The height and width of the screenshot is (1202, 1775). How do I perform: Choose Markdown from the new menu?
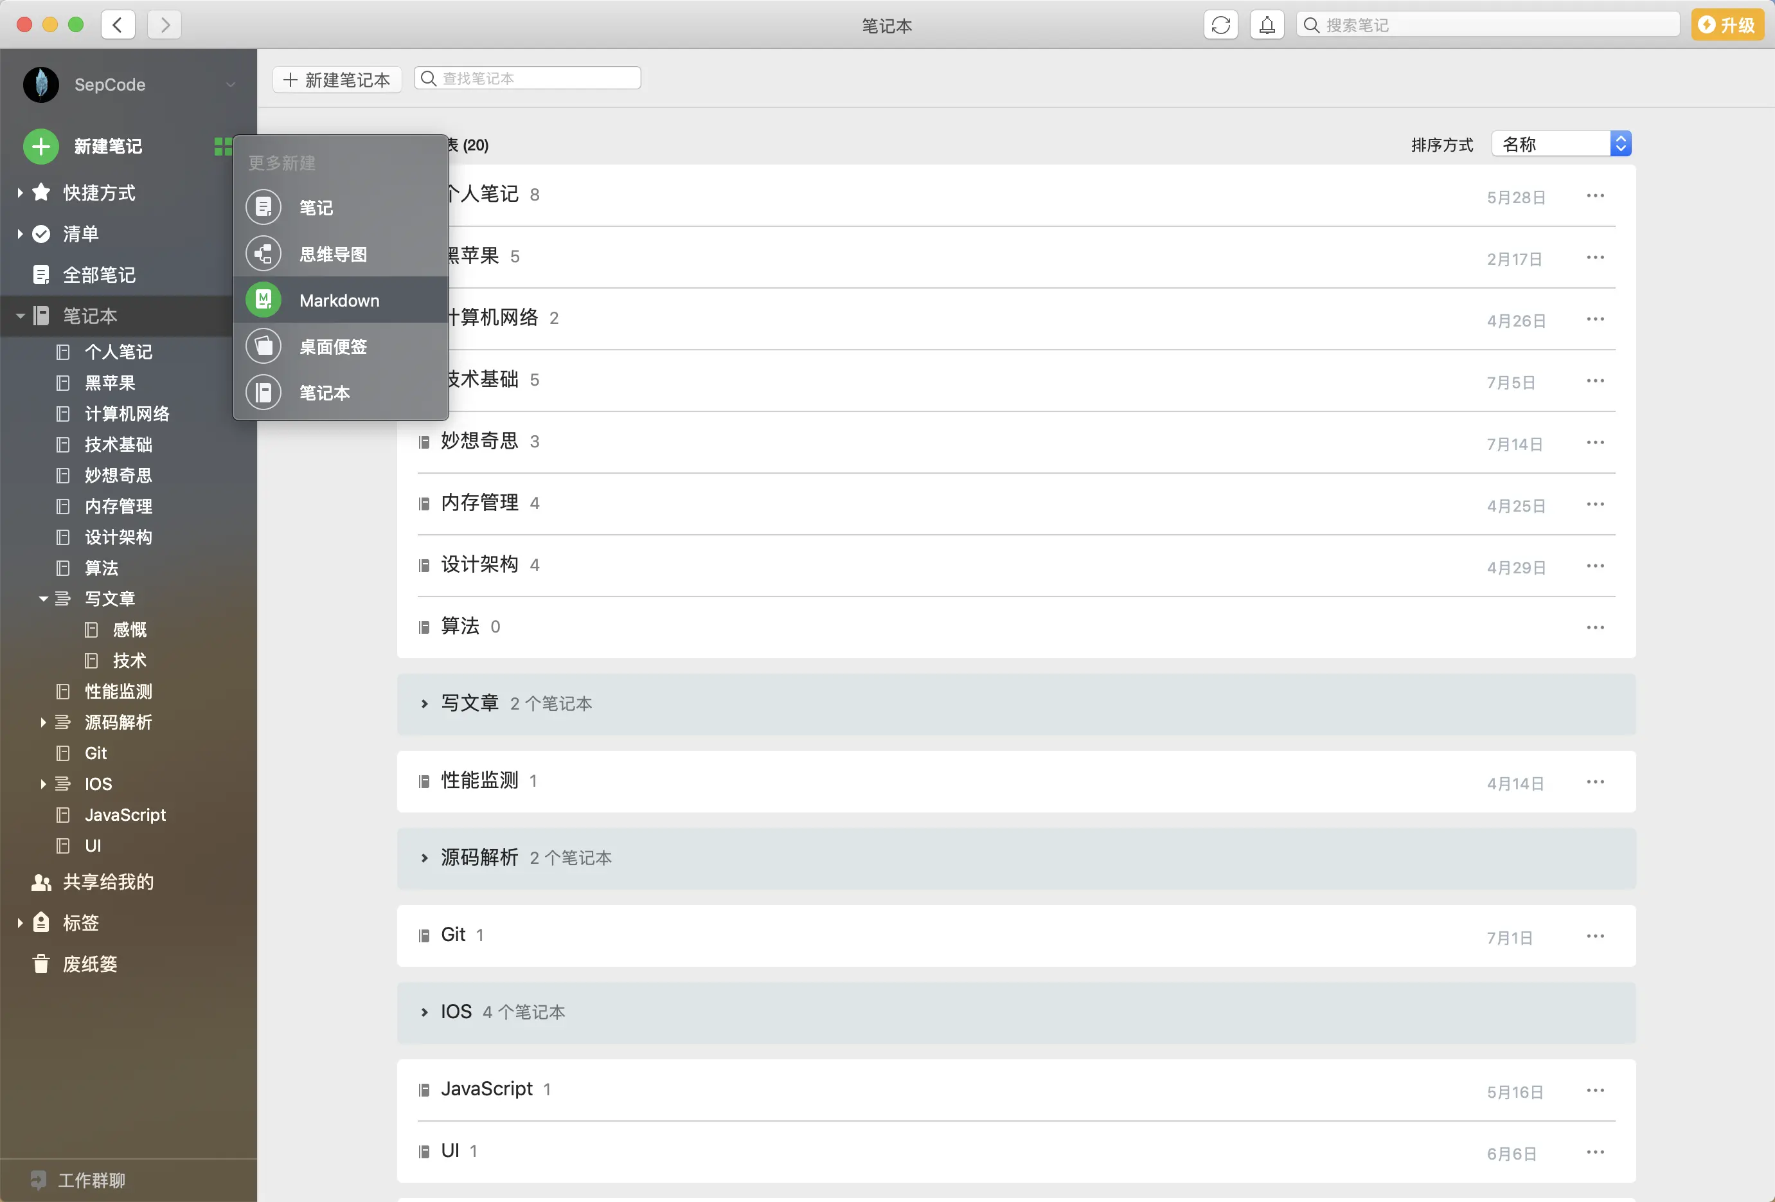click(338, 300)
